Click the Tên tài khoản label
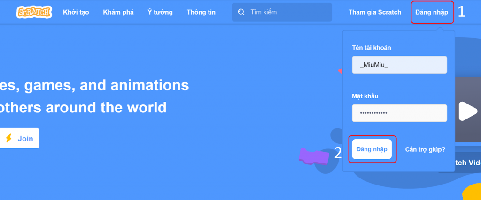Viewport: 481px width, 200px height. (x=372, y=48)
